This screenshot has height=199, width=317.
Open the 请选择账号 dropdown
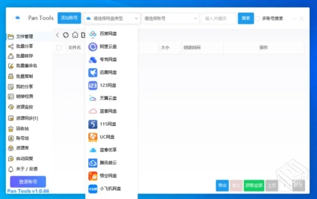coord(171,18)
